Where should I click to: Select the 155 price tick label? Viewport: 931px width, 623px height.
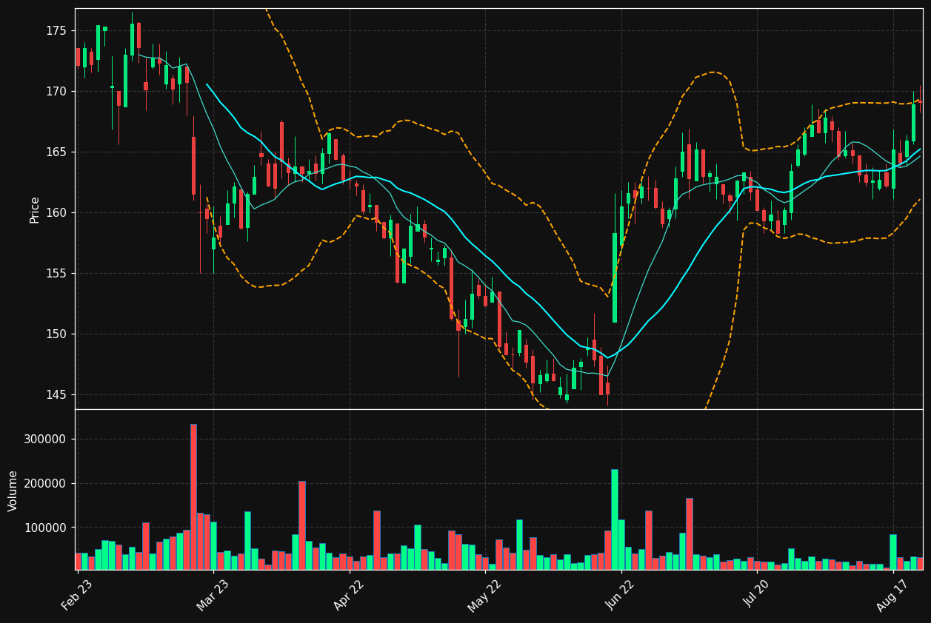(x=56, y=273)
